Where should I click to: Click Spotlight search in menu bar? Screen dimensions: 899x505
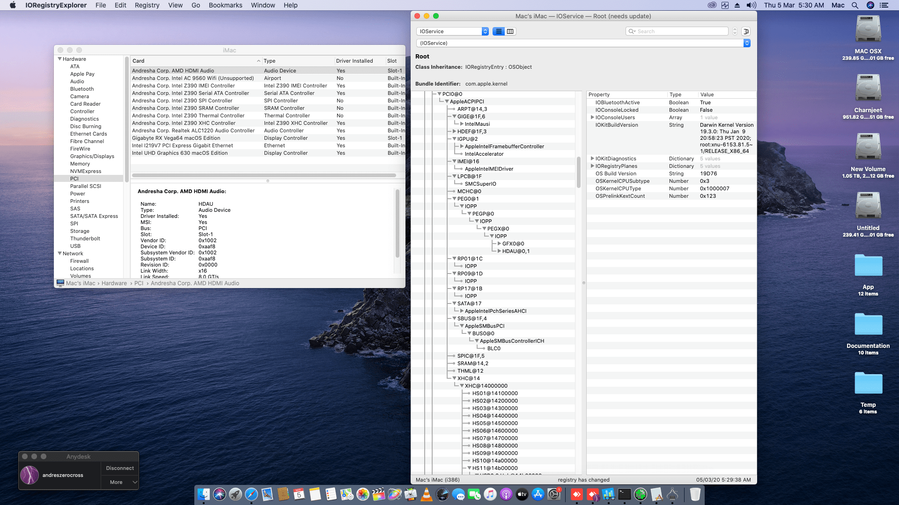(x=855, y=5)
